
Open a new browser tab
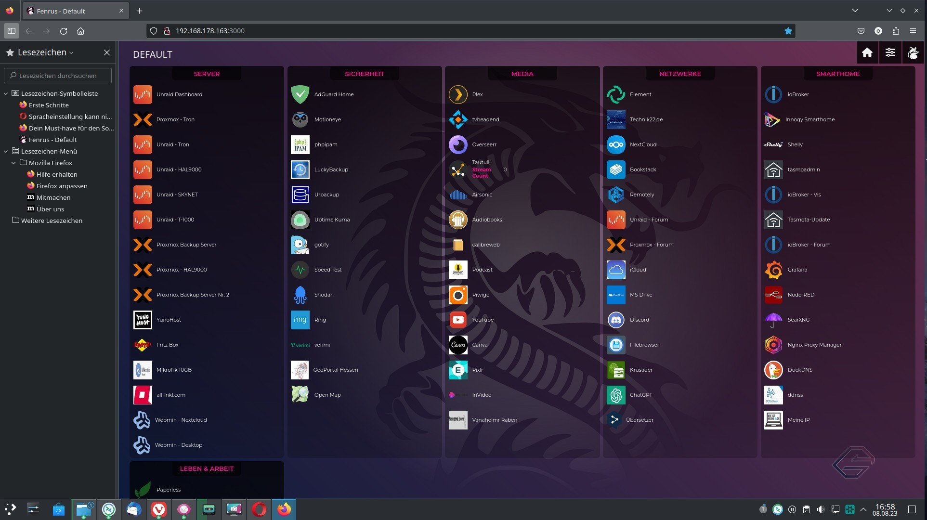click(139, 11)
